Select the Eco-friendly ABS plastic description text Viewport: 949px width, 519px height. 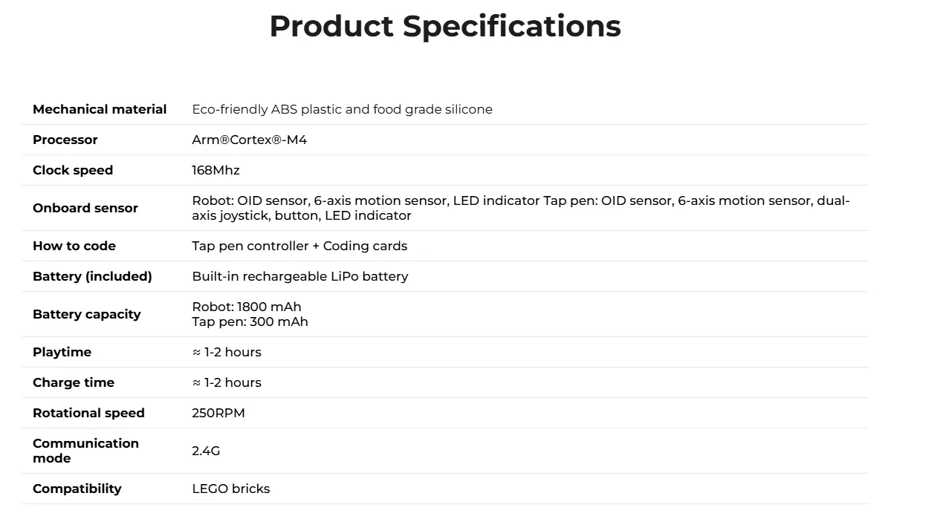[x=342, y=109]
